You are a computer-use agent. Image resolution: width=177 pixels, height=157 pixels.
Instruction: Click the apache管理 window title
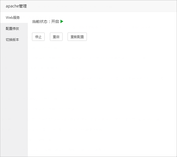click(x=16, y=6)
